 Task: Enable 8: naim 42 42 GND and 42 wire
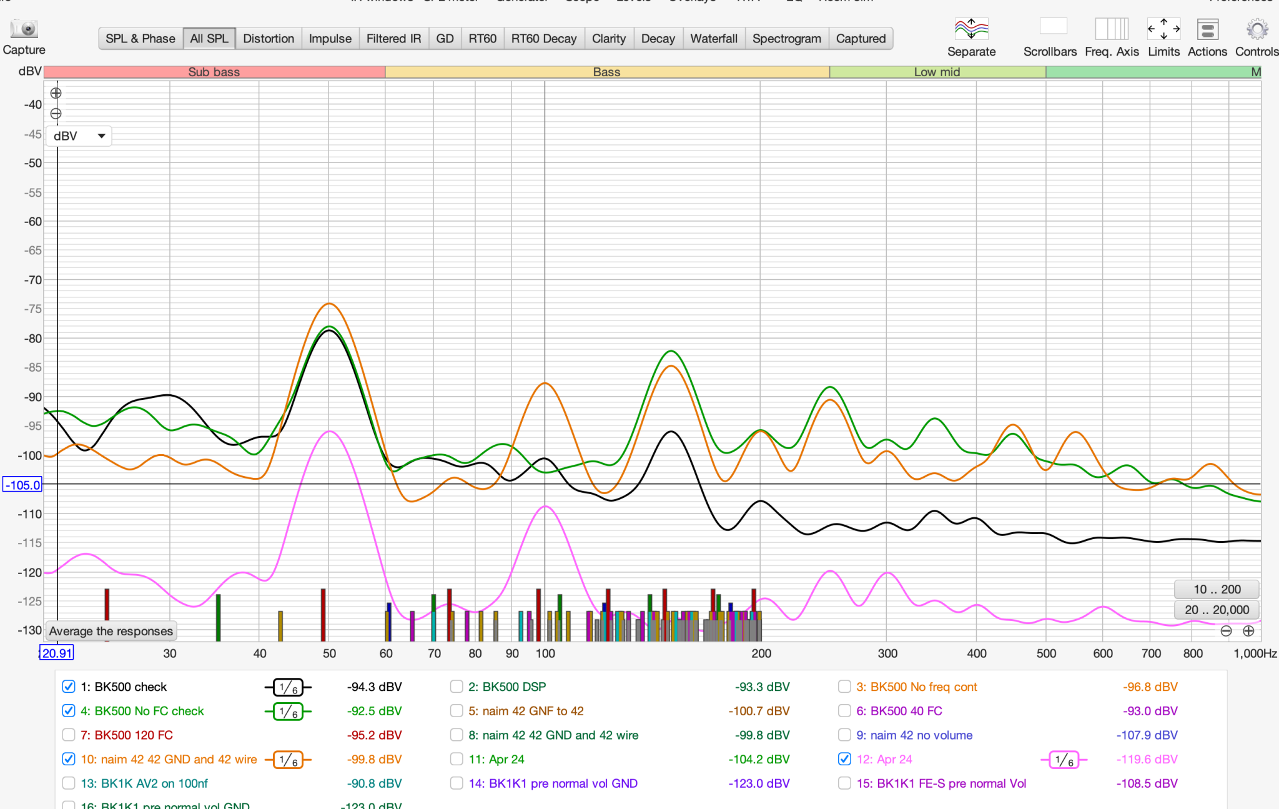click(457, 735)
